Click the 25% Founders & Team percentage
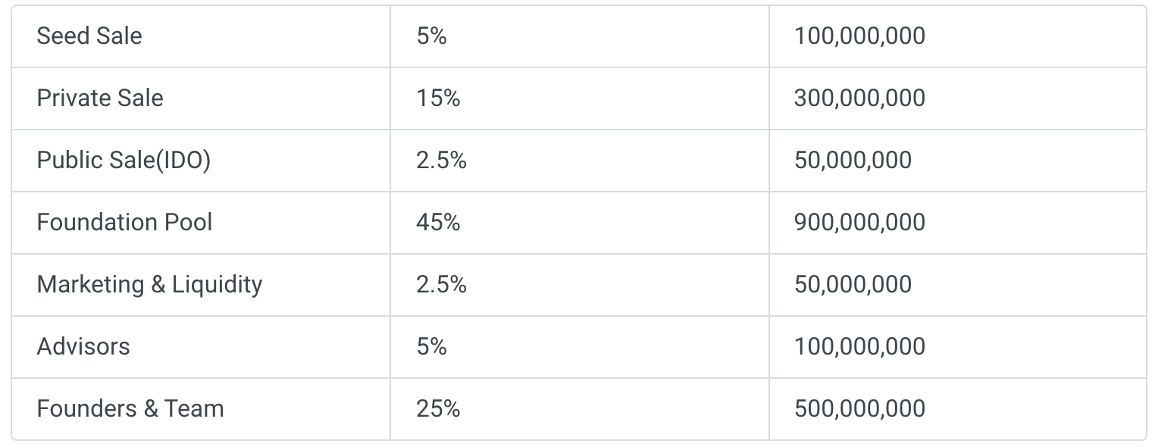1155x447 pixels. coord(438,409)
